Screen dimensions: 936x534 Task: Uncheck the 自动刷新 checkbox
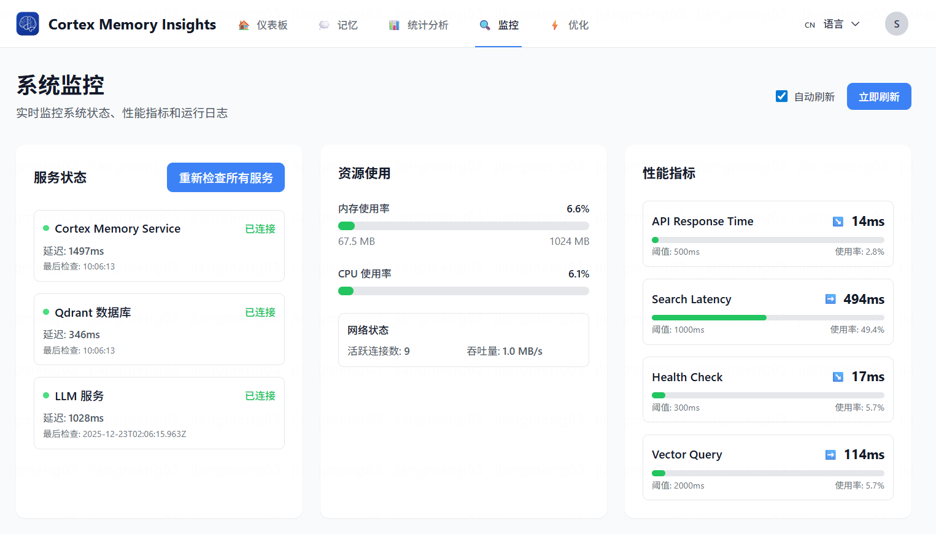(x=781, y=96)
